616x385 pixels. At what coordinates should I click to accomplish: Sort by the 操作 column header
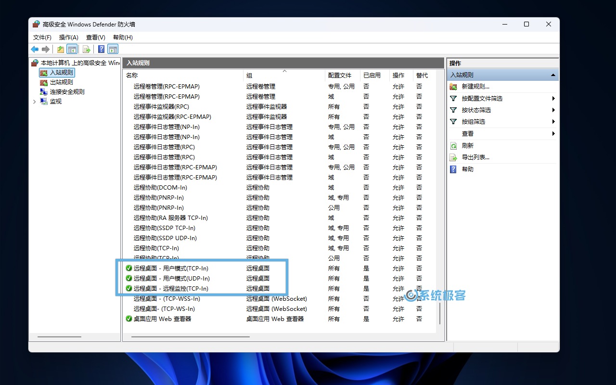coord(401,75)
